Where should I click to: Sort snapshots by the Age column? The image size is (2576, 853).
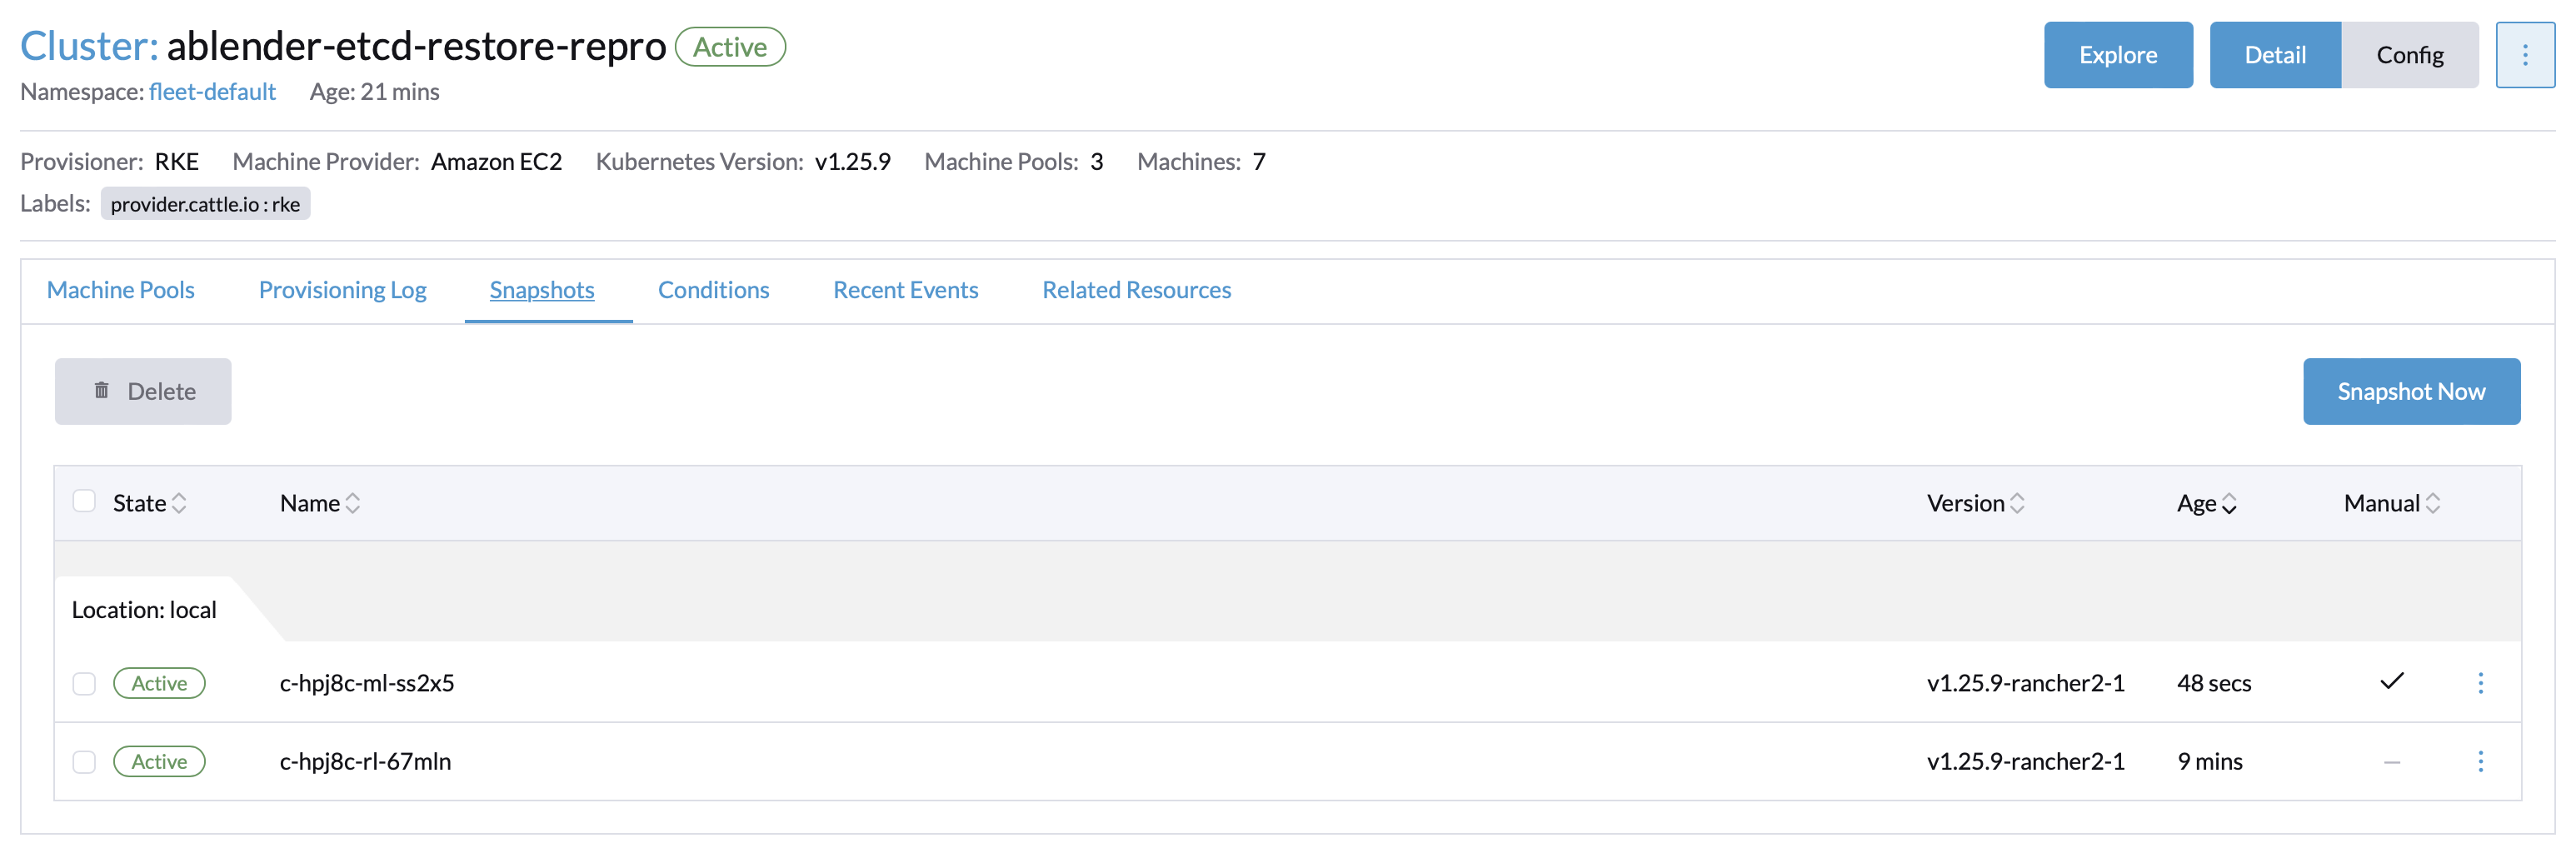coord(2231,505)
